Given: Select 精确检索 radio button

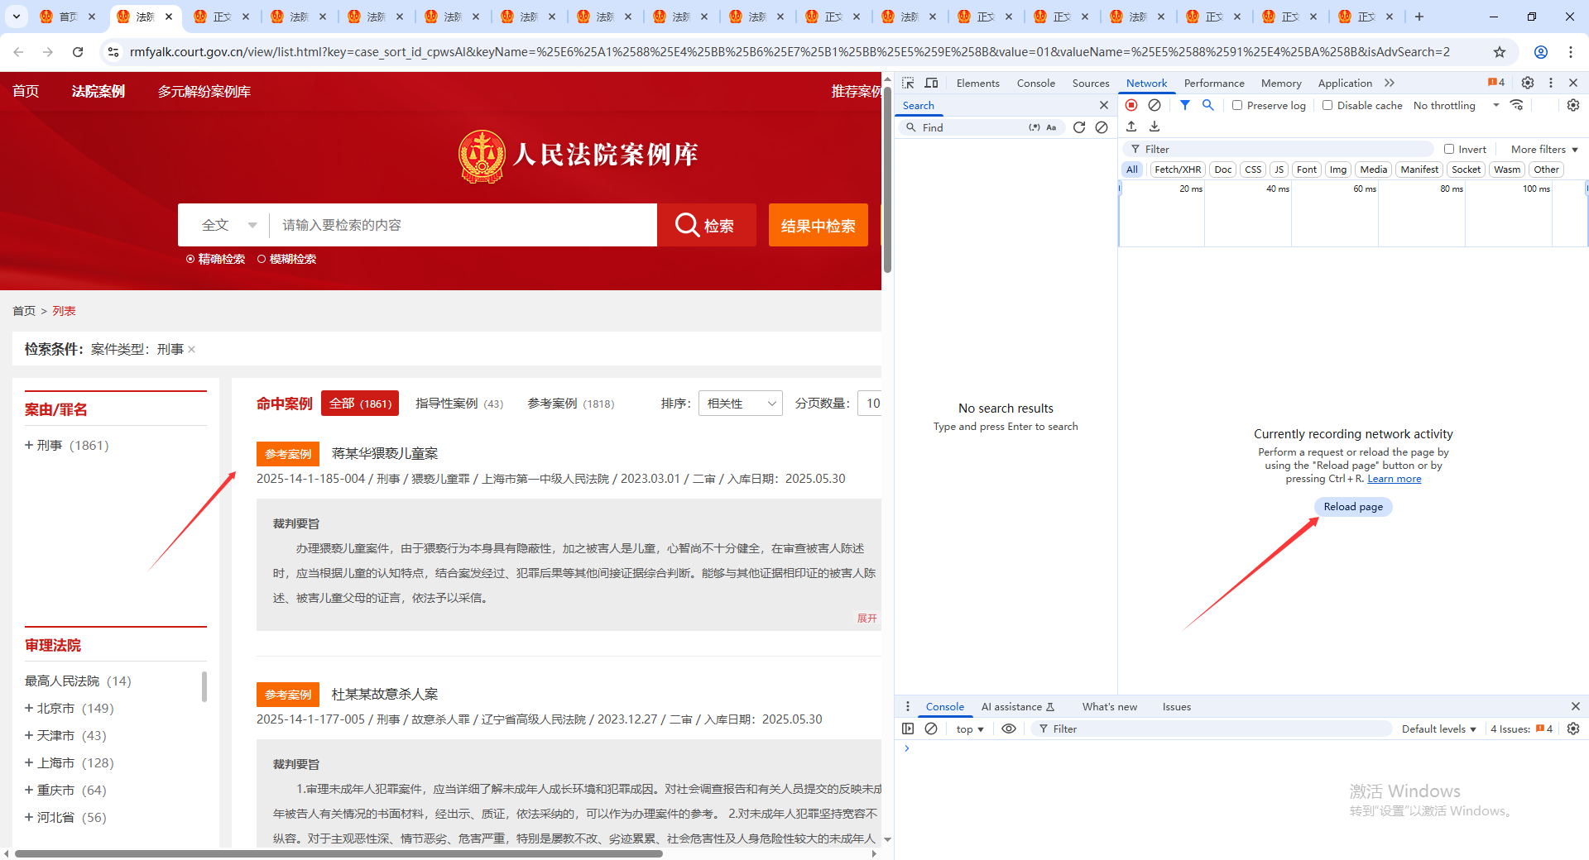Looking at the screenshot, I should click(x=190, y=259).
